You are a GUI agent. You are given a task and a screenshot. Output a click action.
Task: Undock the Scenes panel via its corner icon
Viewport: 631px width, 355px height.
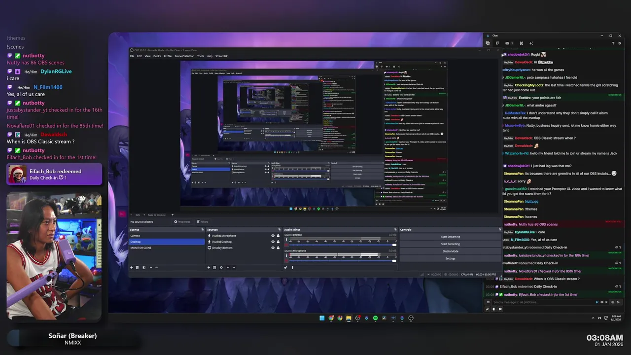202,230
